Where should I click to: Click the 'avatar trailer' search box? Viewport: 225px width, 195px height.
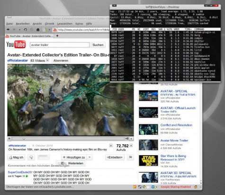[60, 45]
